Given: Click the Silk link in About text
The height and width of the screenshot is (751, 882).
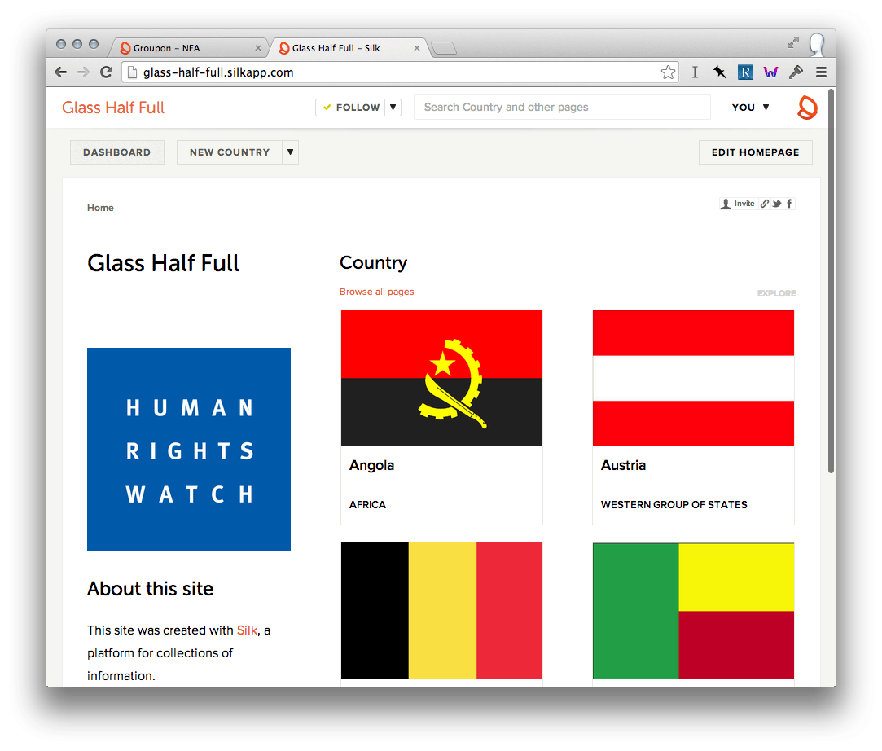Looking at the screenshot, I should [247, 630].
